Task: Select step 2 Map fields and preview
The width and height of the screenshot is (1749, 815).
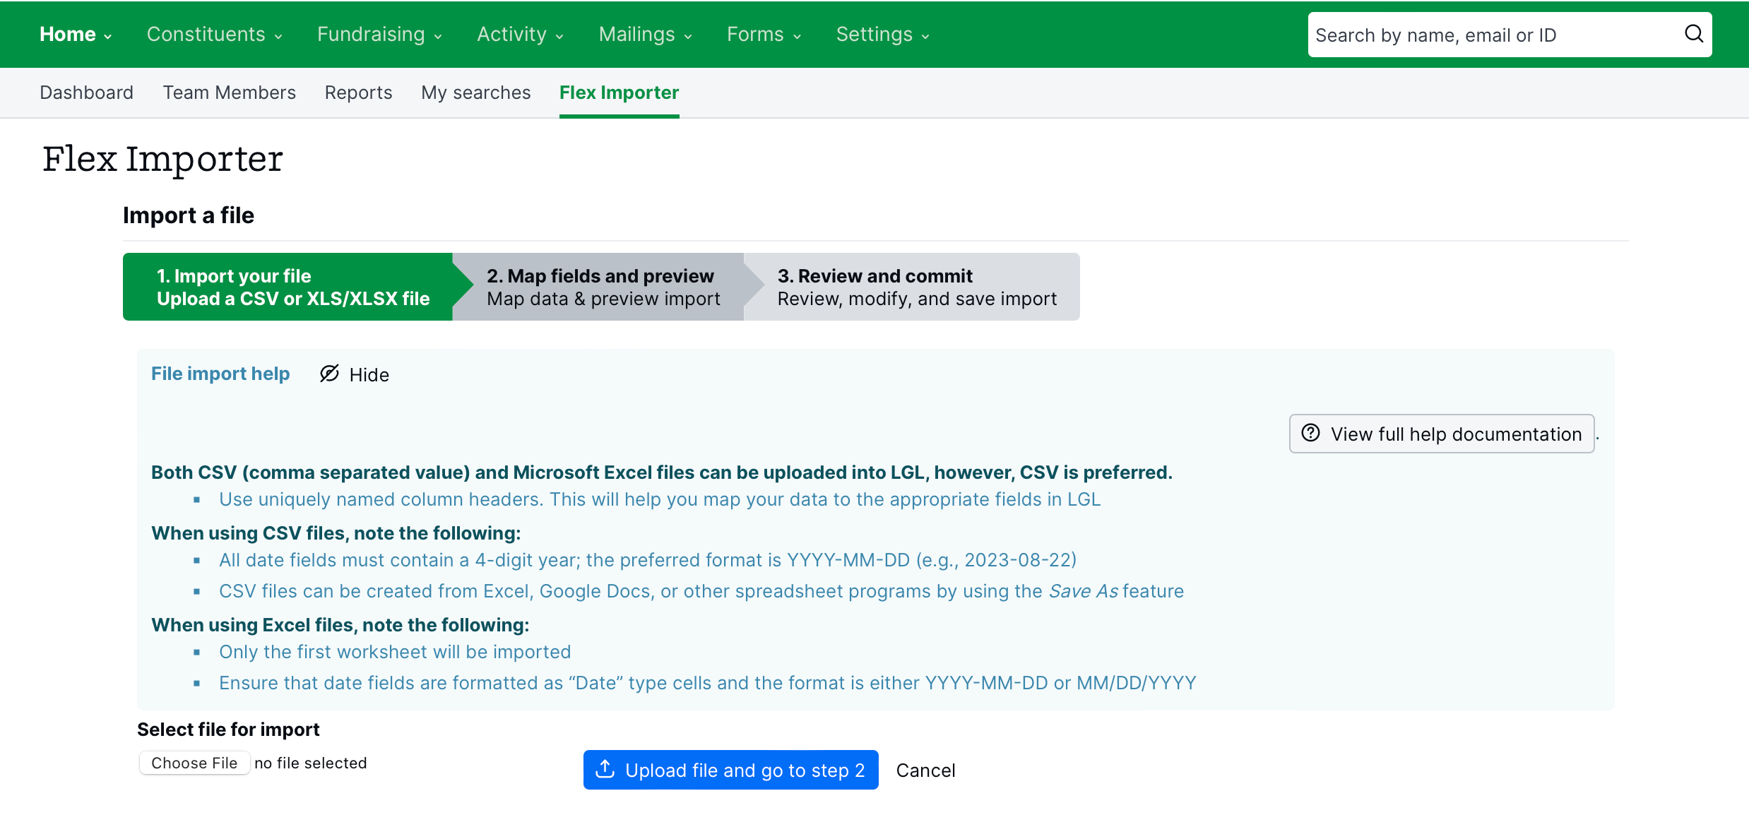Action: tap(603, 287)
